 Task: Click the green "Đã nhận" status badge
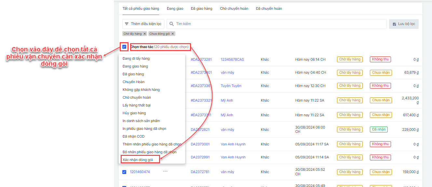pyautogui.click(x=379, y=129)
